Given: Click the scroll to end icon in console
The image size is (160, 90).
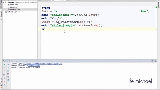Looking at the screenshot, I should coord(8,74).
